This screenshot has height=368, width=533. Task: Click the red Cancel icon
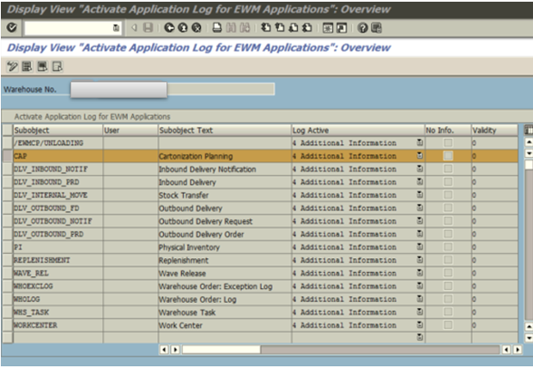tap(197, 28)
